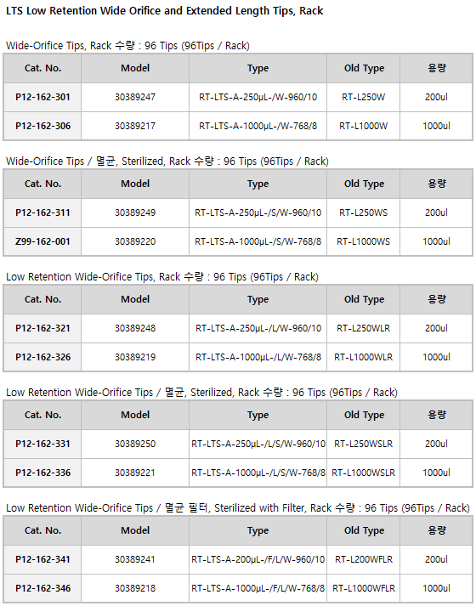
Task: Click catalog number P12-162-321
Action: 42,328
